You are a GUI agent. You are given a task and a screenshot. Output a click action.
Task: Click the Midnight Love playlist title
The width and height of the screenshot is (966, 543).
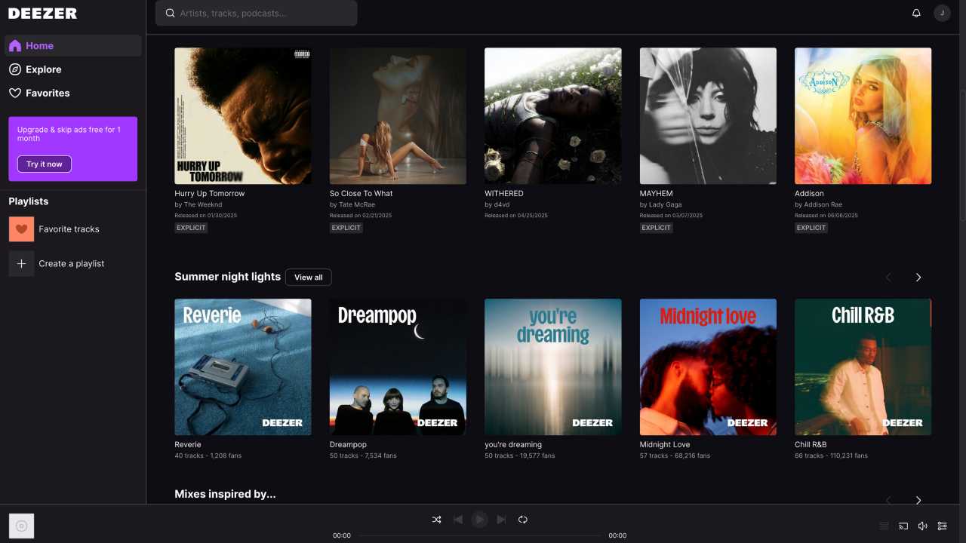(x=665, y=444)
